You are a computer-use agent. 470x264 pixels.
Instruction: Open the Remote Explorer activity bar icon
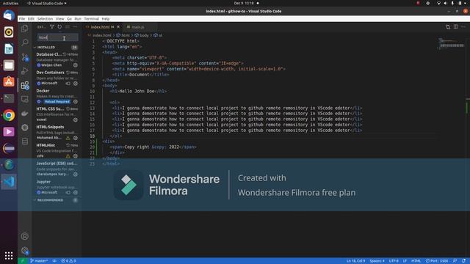(x=25, y=100)
